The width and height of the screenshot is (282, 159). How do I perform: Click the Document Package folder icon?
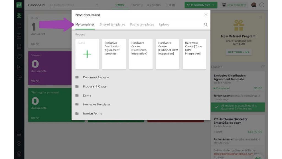pyautogui.click(x=77, y=77)
